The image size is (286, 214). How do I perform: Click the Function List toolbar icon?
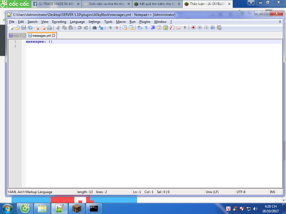(x=172, y=28)
